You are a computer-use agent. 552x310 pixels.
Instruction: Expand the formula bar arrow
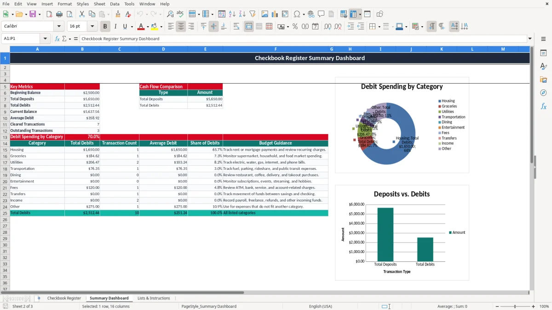click(x=530, y=39)
